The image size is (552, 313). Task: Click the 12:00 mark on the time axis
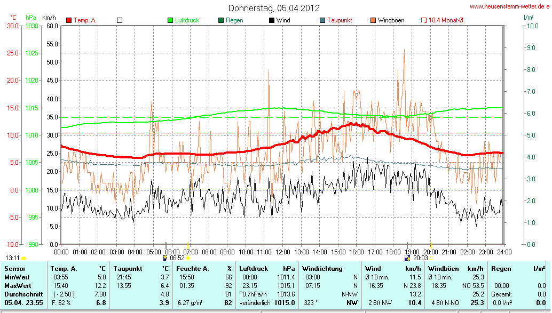pyautogui.click(x=283, y=252)
